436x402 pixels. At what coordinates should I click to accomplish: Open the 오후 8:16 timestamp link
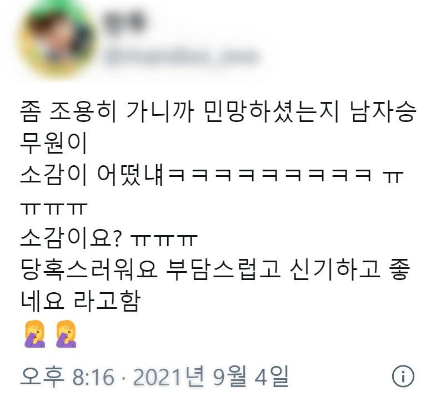coord(67,376)
